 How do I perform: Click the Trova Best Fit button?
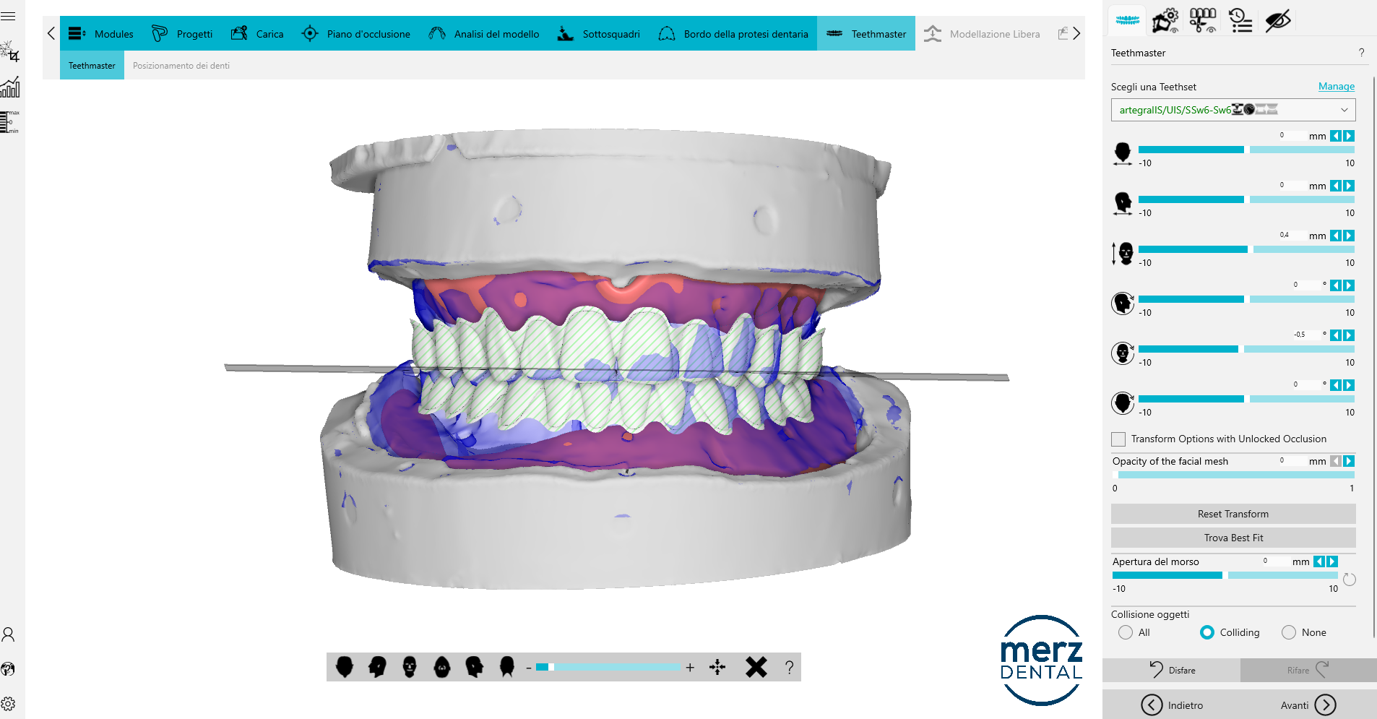pyautogui.click(x=1233, y=538)
